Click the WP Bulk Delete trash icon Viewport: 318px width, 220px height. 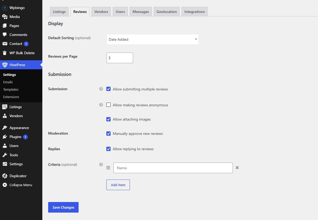(x=4, y=53)
